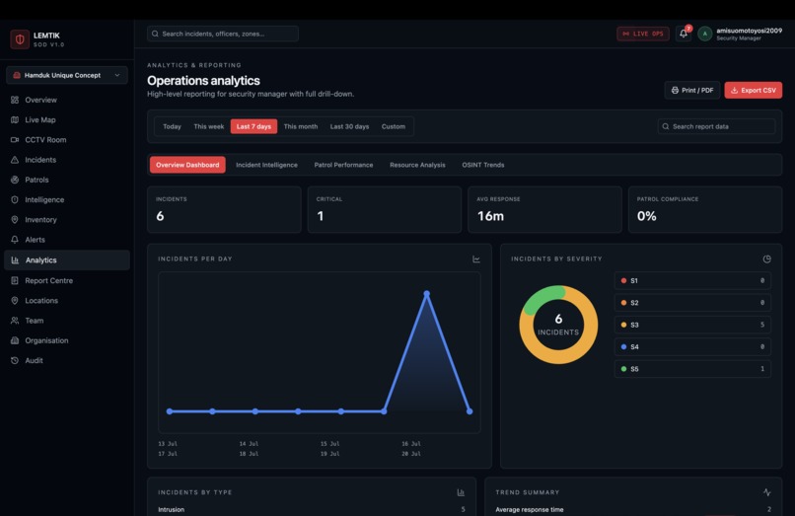The image size is (795, 516).
Task: Open the Avg Response 16m card
Action: click(544, 209)
